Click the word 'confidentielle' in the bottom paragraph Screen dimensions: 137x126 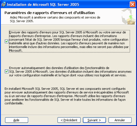(x=14, y=103)
